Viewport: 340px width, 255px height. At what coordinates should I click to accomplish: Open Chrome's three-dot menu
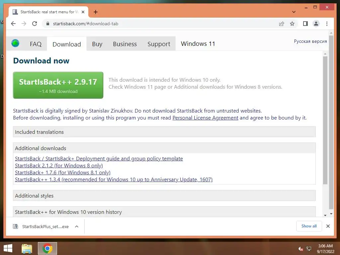click(x=327, y=24)
